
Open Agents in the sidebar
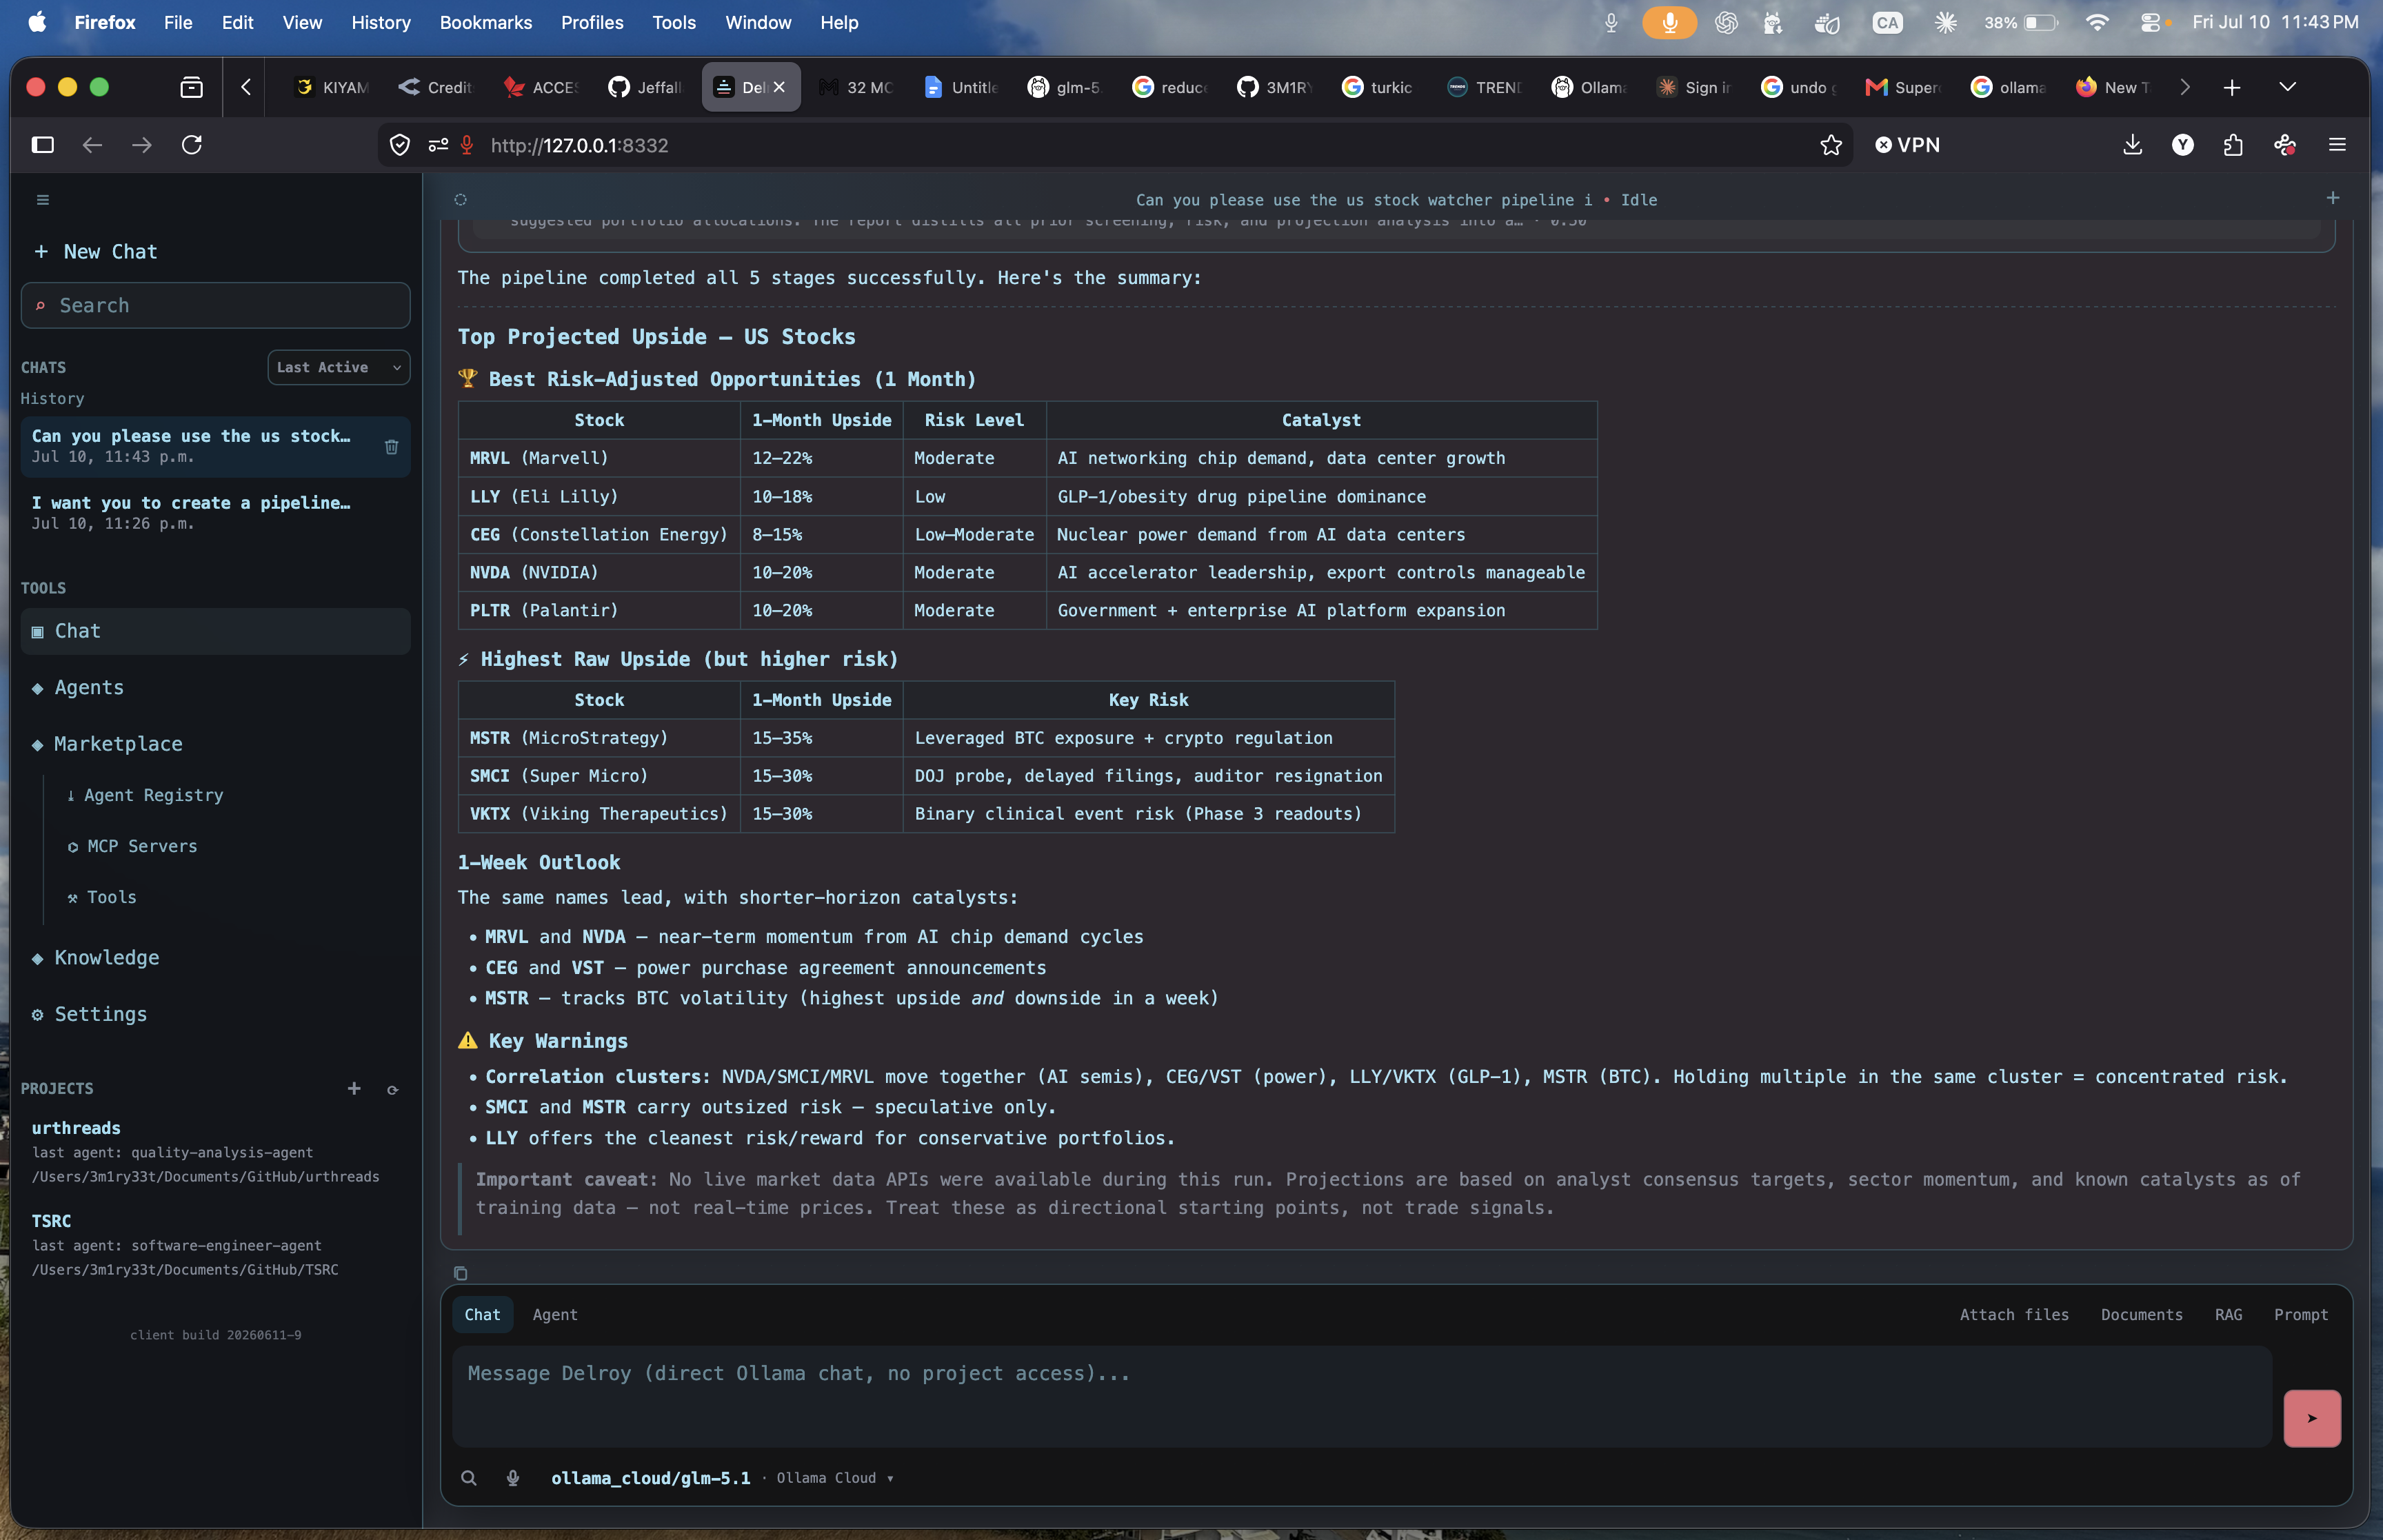[x=215, y=687]
